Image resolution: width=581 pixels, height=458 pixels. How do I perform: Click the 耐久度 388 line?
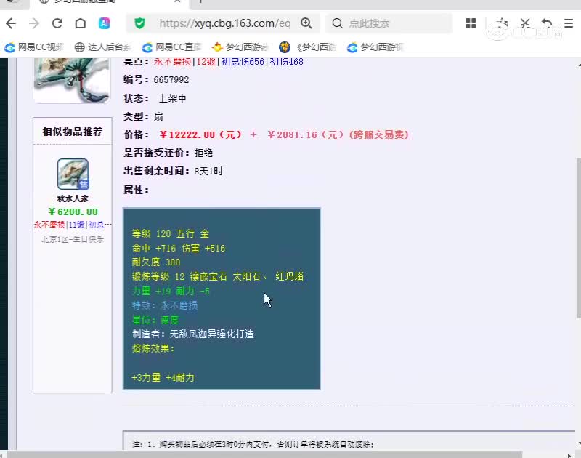click(156, 262)
